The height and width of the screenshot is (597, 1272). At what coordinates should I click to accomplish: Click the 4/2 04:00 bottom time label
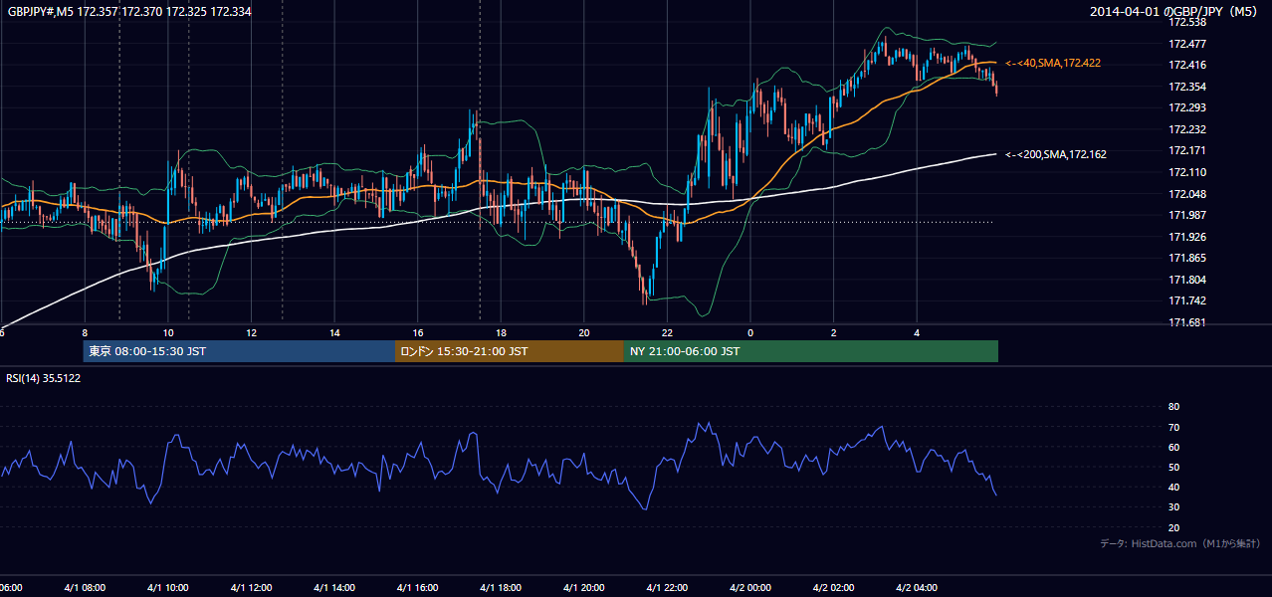click(917, 588)
